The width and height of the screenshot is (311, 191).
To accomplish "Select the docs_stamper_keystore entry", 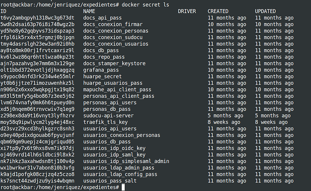I will (114, 64).
